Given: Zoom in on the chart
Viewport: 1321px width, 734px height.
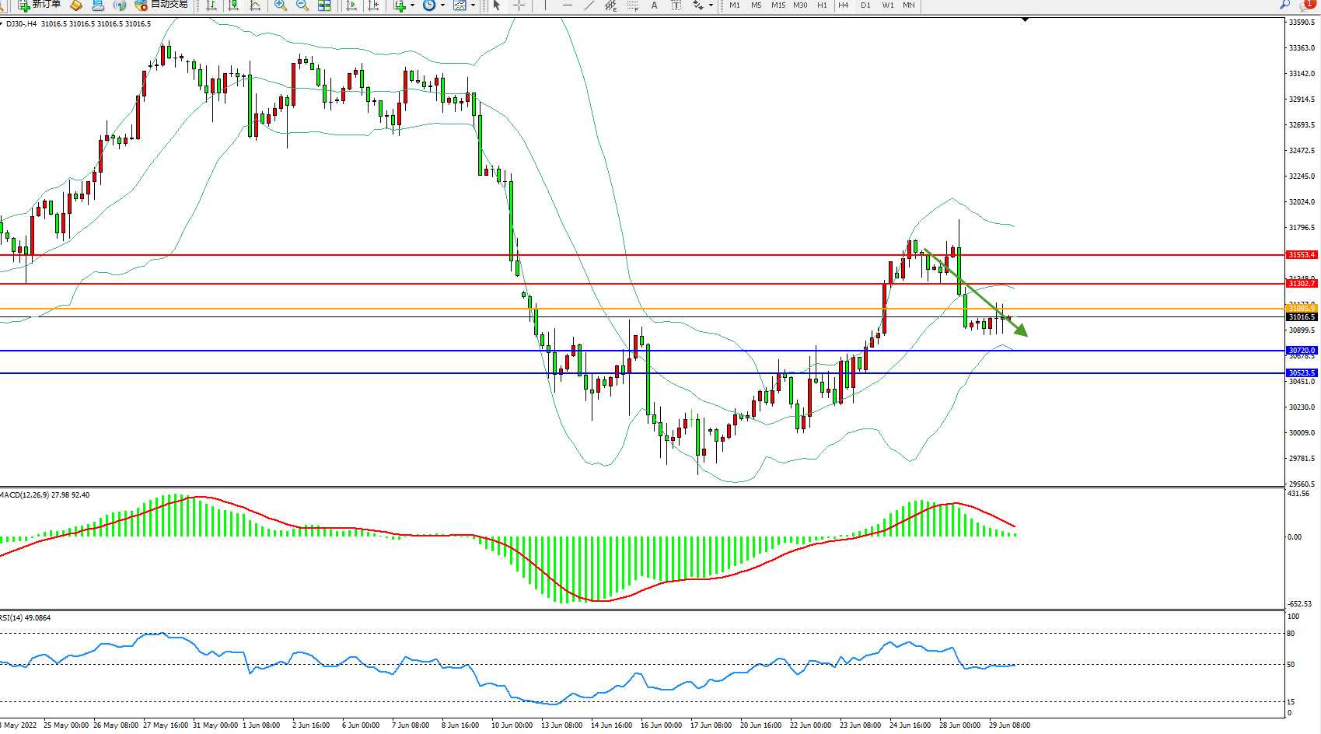Looking at the screenshot, I should tap(281, 5).
